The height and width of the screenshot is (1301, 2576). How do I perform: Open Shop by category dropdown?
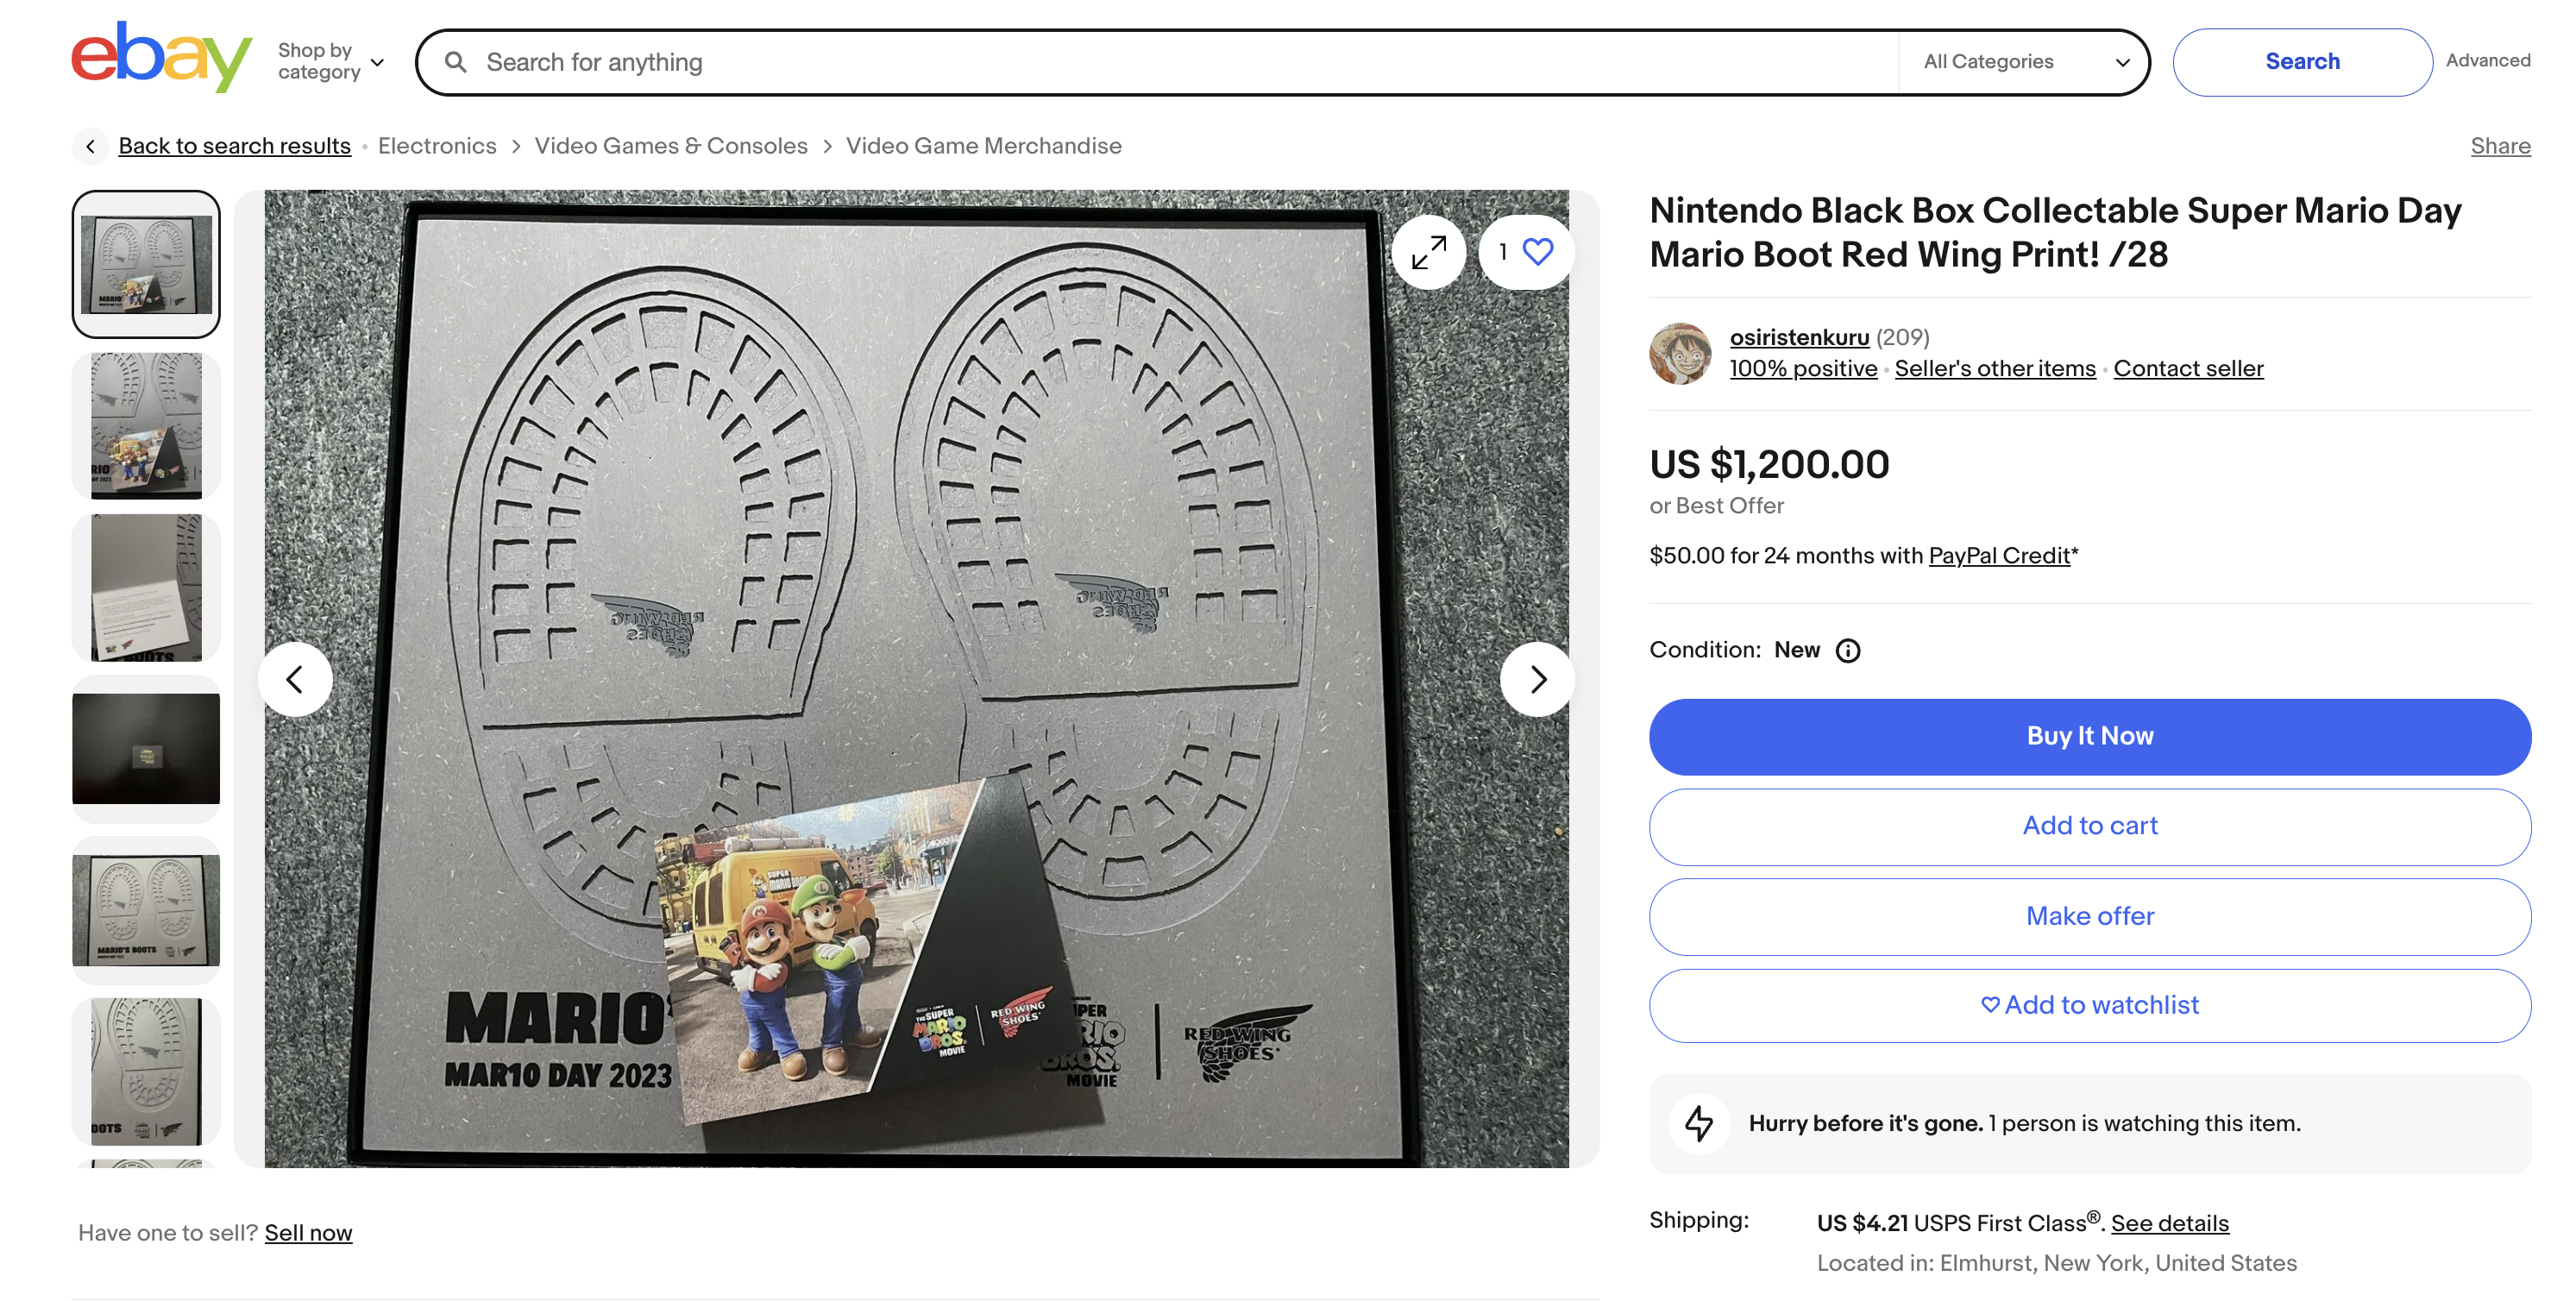330,61
